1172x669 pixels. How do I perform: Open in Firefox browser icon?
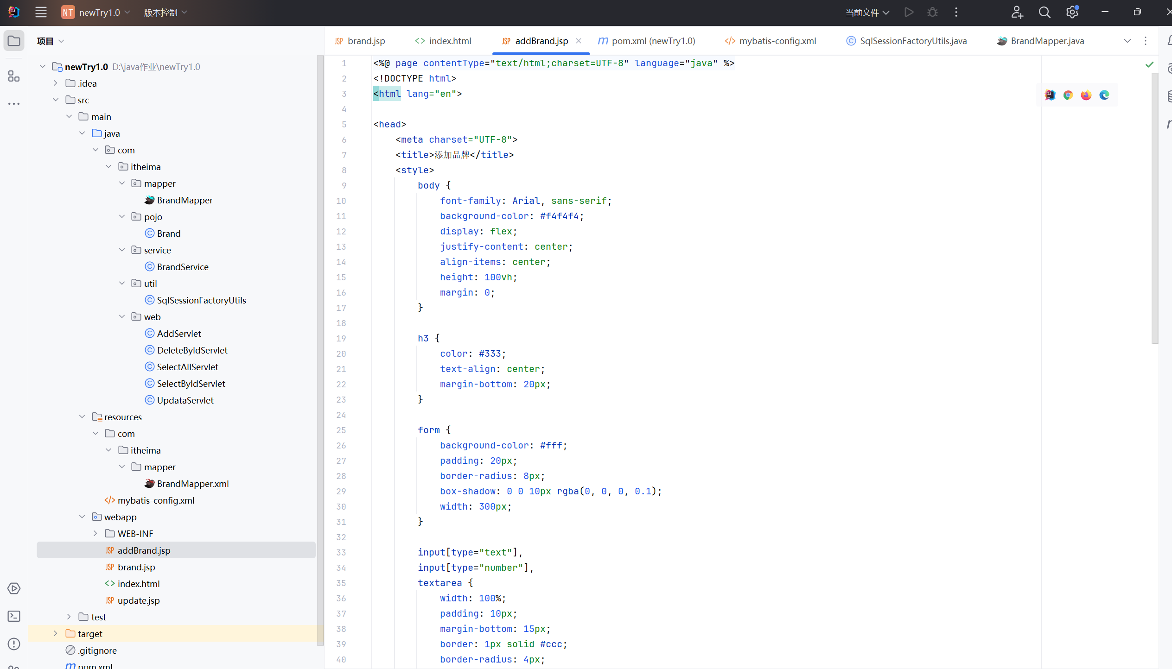(1086, 95)
